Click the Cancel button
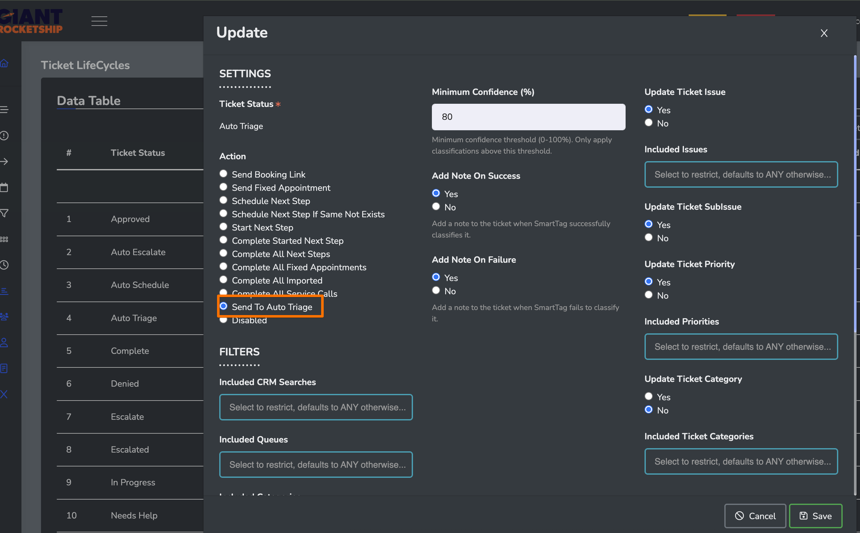Screen dimensions: 860x533 coord(755,516)
